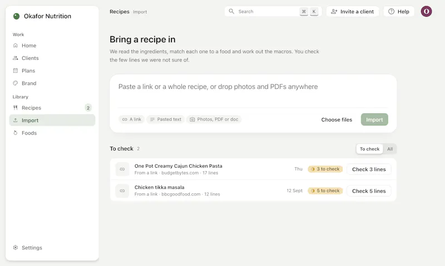Choose the Photos, PDF or doc type
Image resolution: width=445 pixels, height=266 pixels.
pos(214,119)
